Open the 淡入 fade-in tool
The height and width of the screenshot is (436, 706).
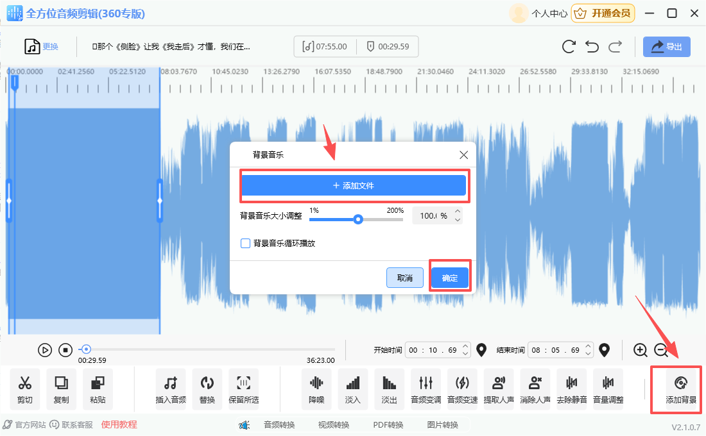352,389
